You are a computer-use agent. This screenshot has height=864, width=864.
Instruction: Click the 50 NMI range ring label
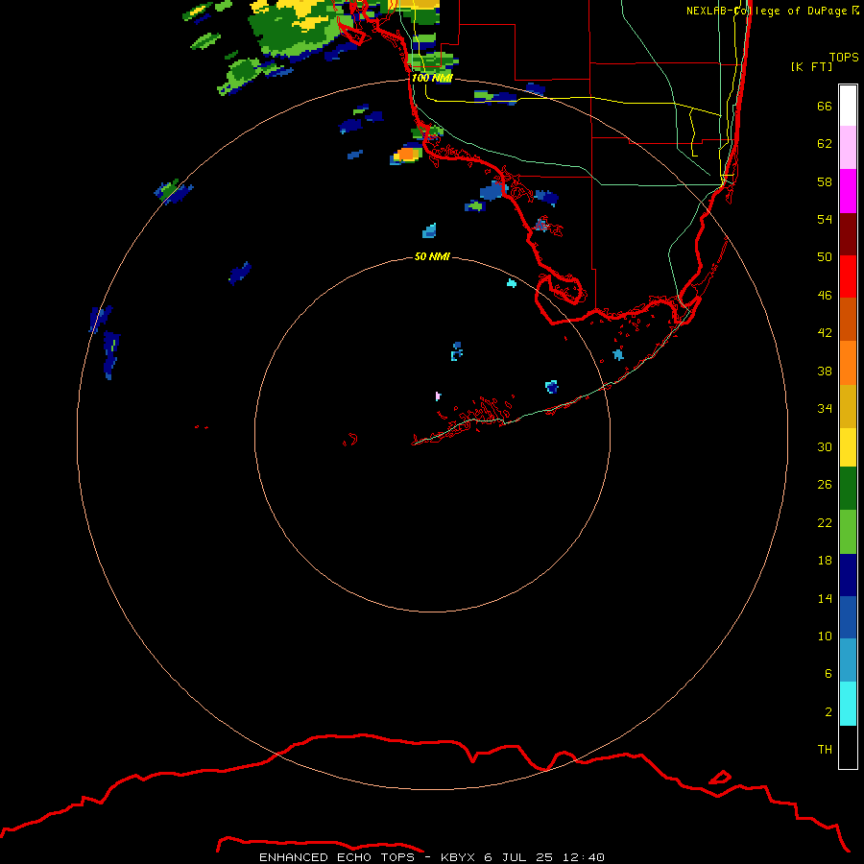pos(431,256)
